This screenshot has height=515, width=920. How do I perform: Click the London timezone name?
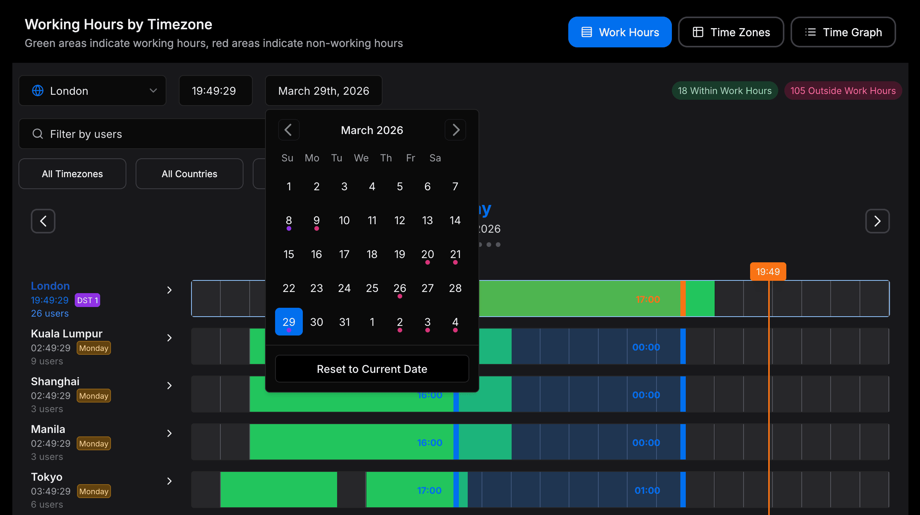click(x=50, y=286)
